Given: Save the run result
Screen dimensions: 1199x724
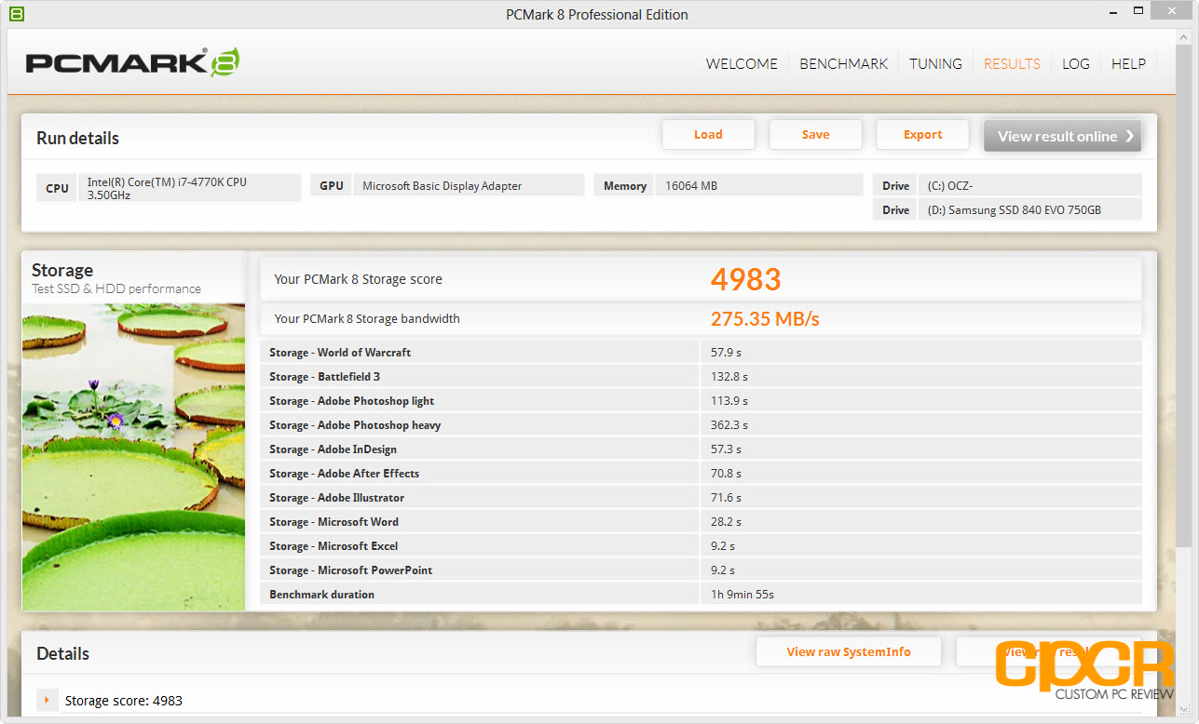Looking at the screenshot, I should [815, 134].
